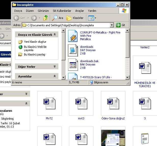Select the downloads DAT file icon
Viewport: 157px width, 146px height.
pyautogui.click(x=73, y=50)
